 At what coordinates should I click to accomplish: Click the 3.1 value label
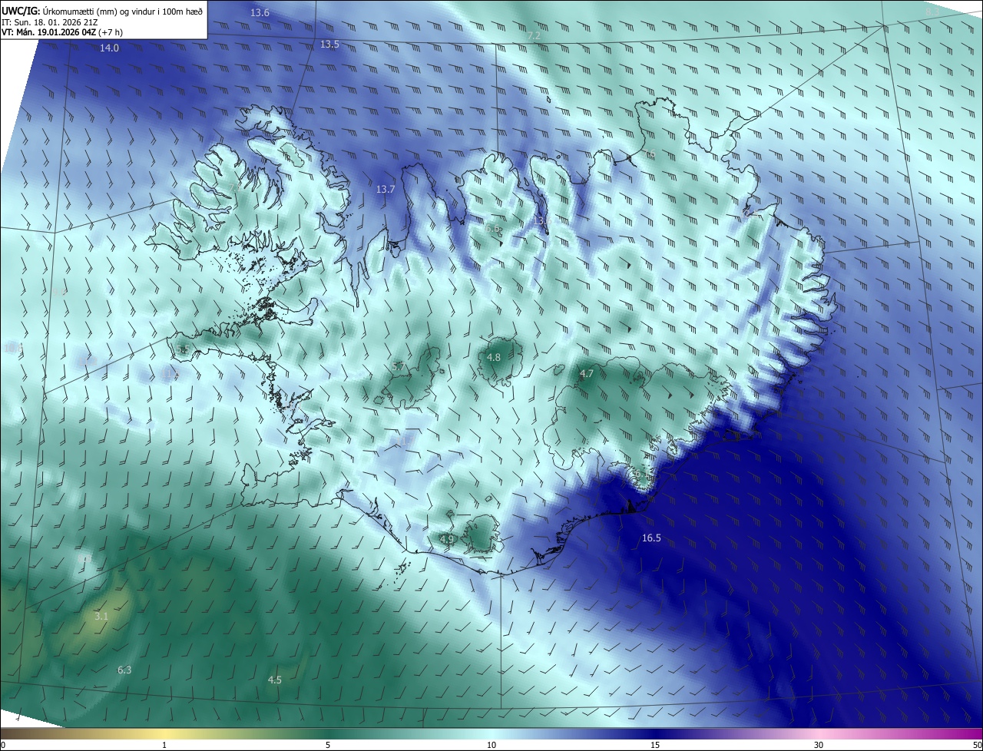(x=101, y=617)
